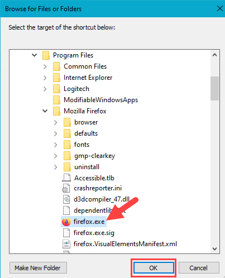Select the Program Files folder name
The image size is (225, 278).
(x=73, y=55)
